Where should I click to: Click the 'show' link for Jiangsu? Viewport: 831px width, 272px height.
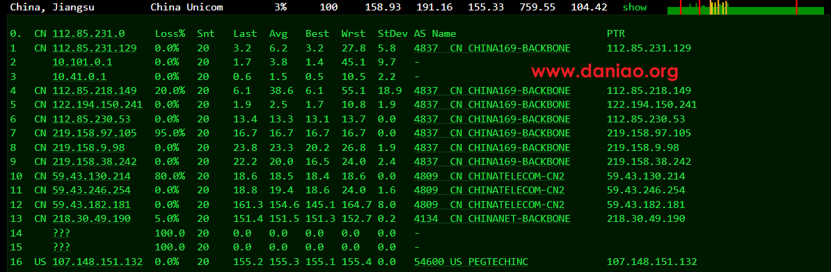coord(634,8)
